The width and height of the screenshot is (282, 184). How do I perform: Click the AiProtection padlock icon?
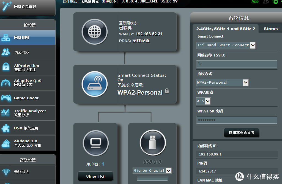6,67
